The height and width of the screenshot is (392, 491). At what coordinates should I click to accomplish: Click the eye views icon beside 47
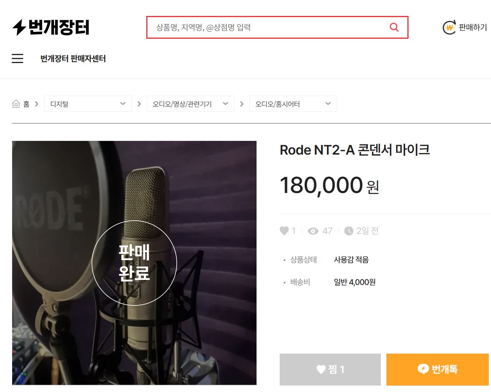pyautogui.click(x=313, y=231)
